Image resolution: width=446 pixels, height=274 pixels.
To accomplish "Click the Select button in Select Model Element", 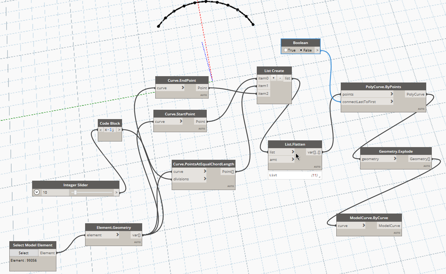I will click(x=24, y=253).
